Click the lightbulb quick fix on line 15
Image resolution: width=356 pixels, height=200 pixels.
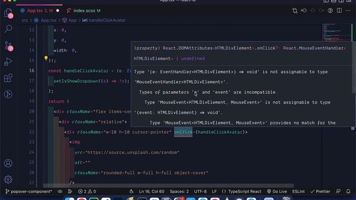[46, 58]
